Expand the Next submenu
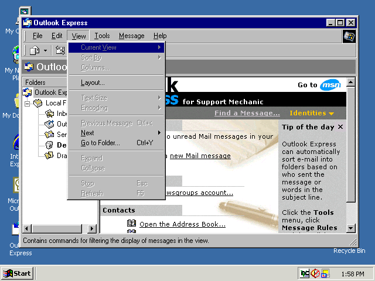The image size is (375, 281). 117,133
